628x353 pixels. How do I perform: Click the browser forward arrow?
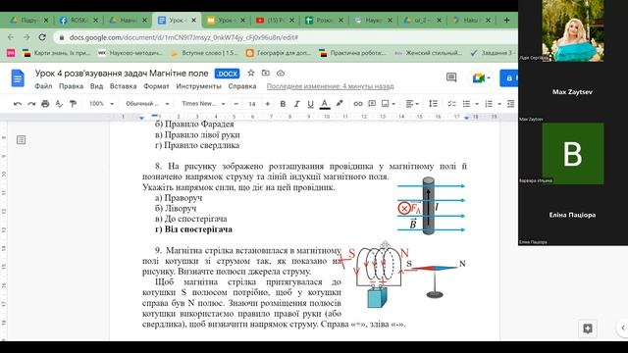pyautogui.click(x=26, y=37)
